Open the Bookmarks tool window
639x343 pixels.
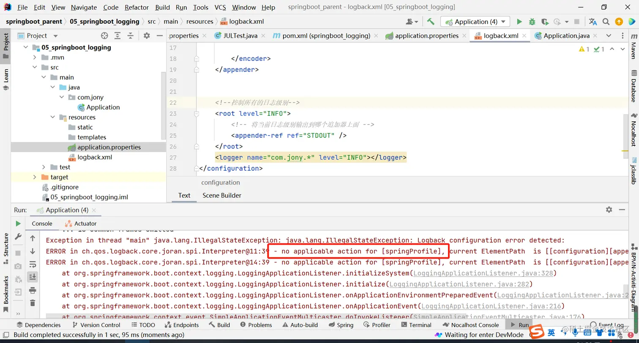[6, 294]
